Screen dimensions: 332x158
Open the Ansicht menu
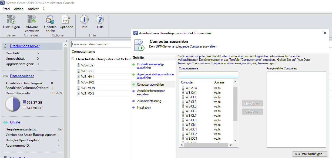click(33, 9)
